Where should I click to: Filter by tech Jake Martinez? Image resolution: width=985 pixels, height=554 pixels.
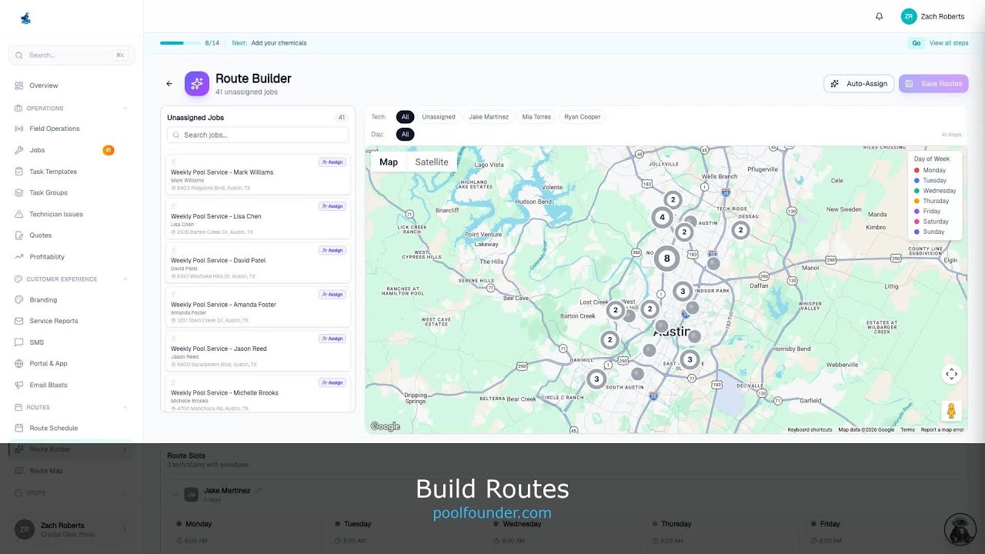point(489,117)
